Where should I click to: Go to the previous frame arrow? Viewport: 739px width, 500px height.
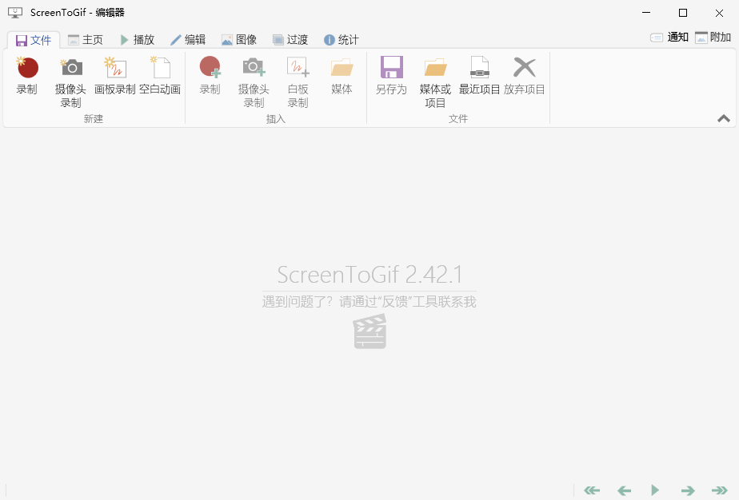coord(623,490)
